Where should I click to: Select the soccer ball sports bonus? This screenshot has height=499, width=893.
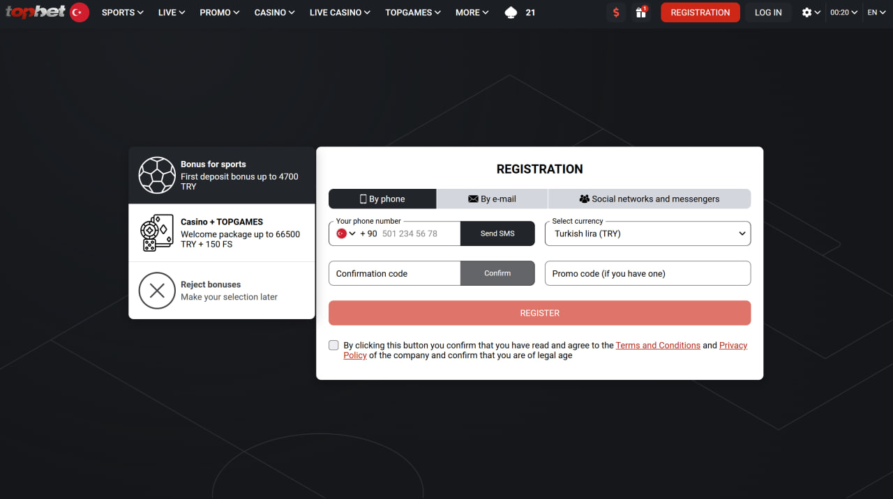(157, 175)
